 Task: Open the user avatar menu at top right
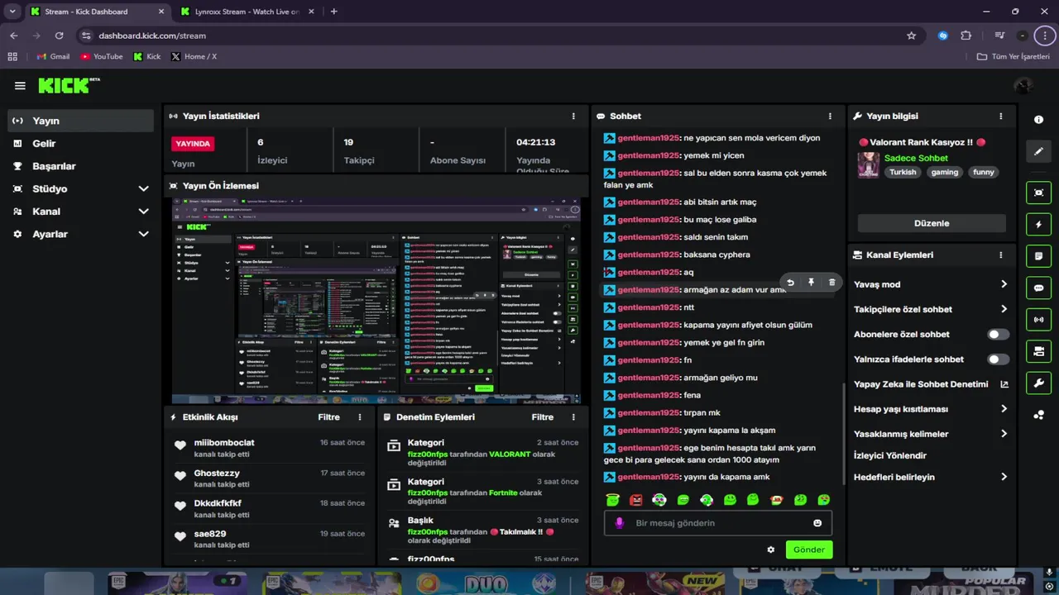(x=1023, y=86)
